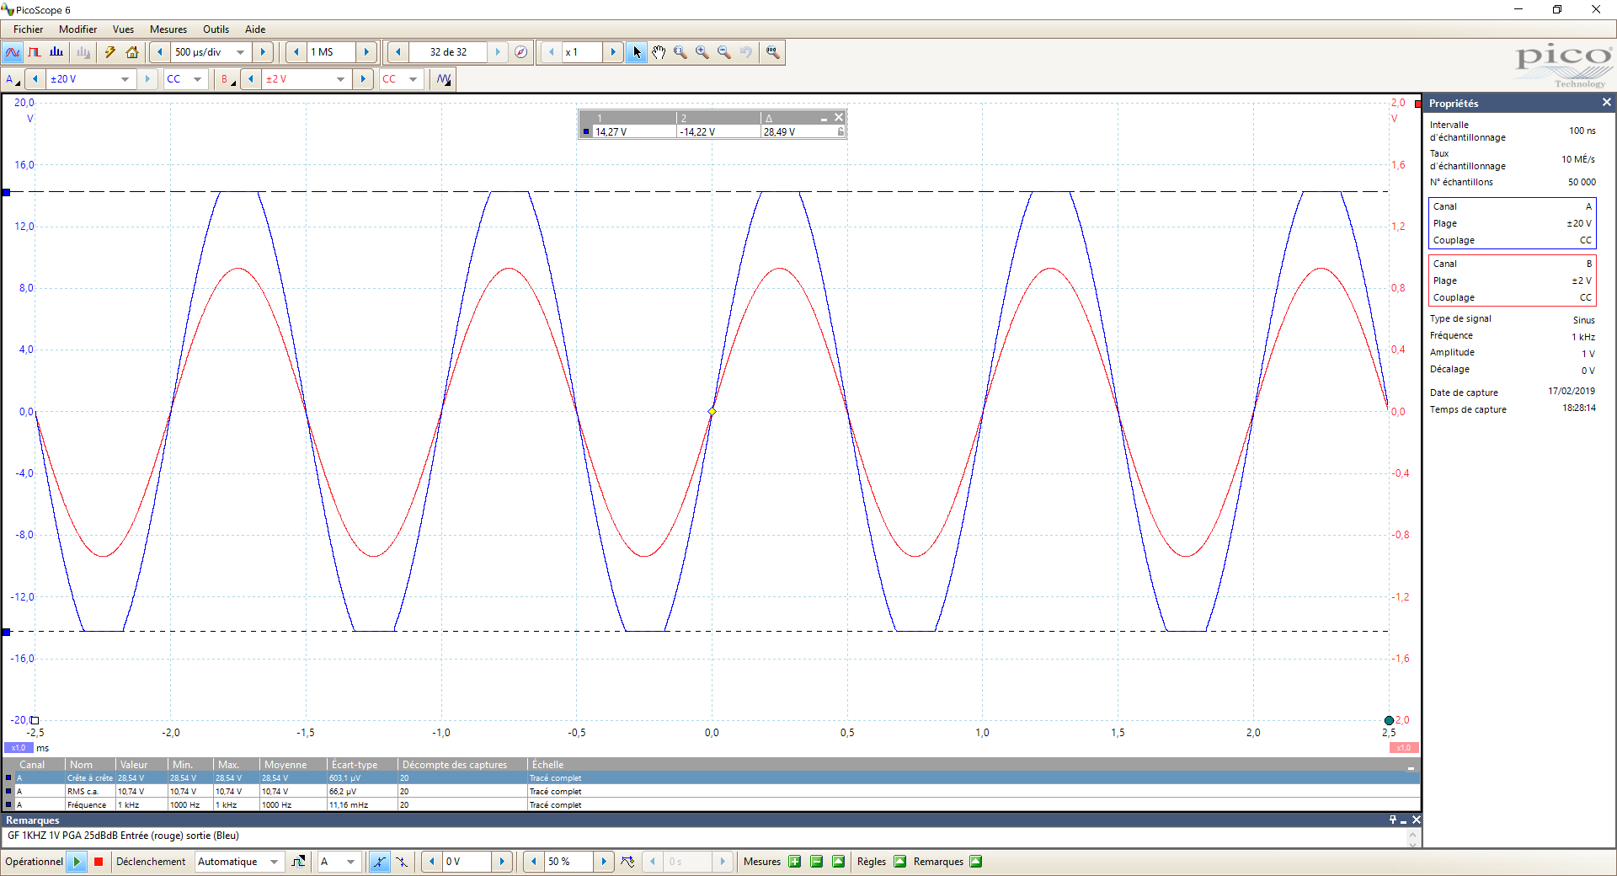
Task: Close the Propriétés panel
Action: coord(1606,103)
